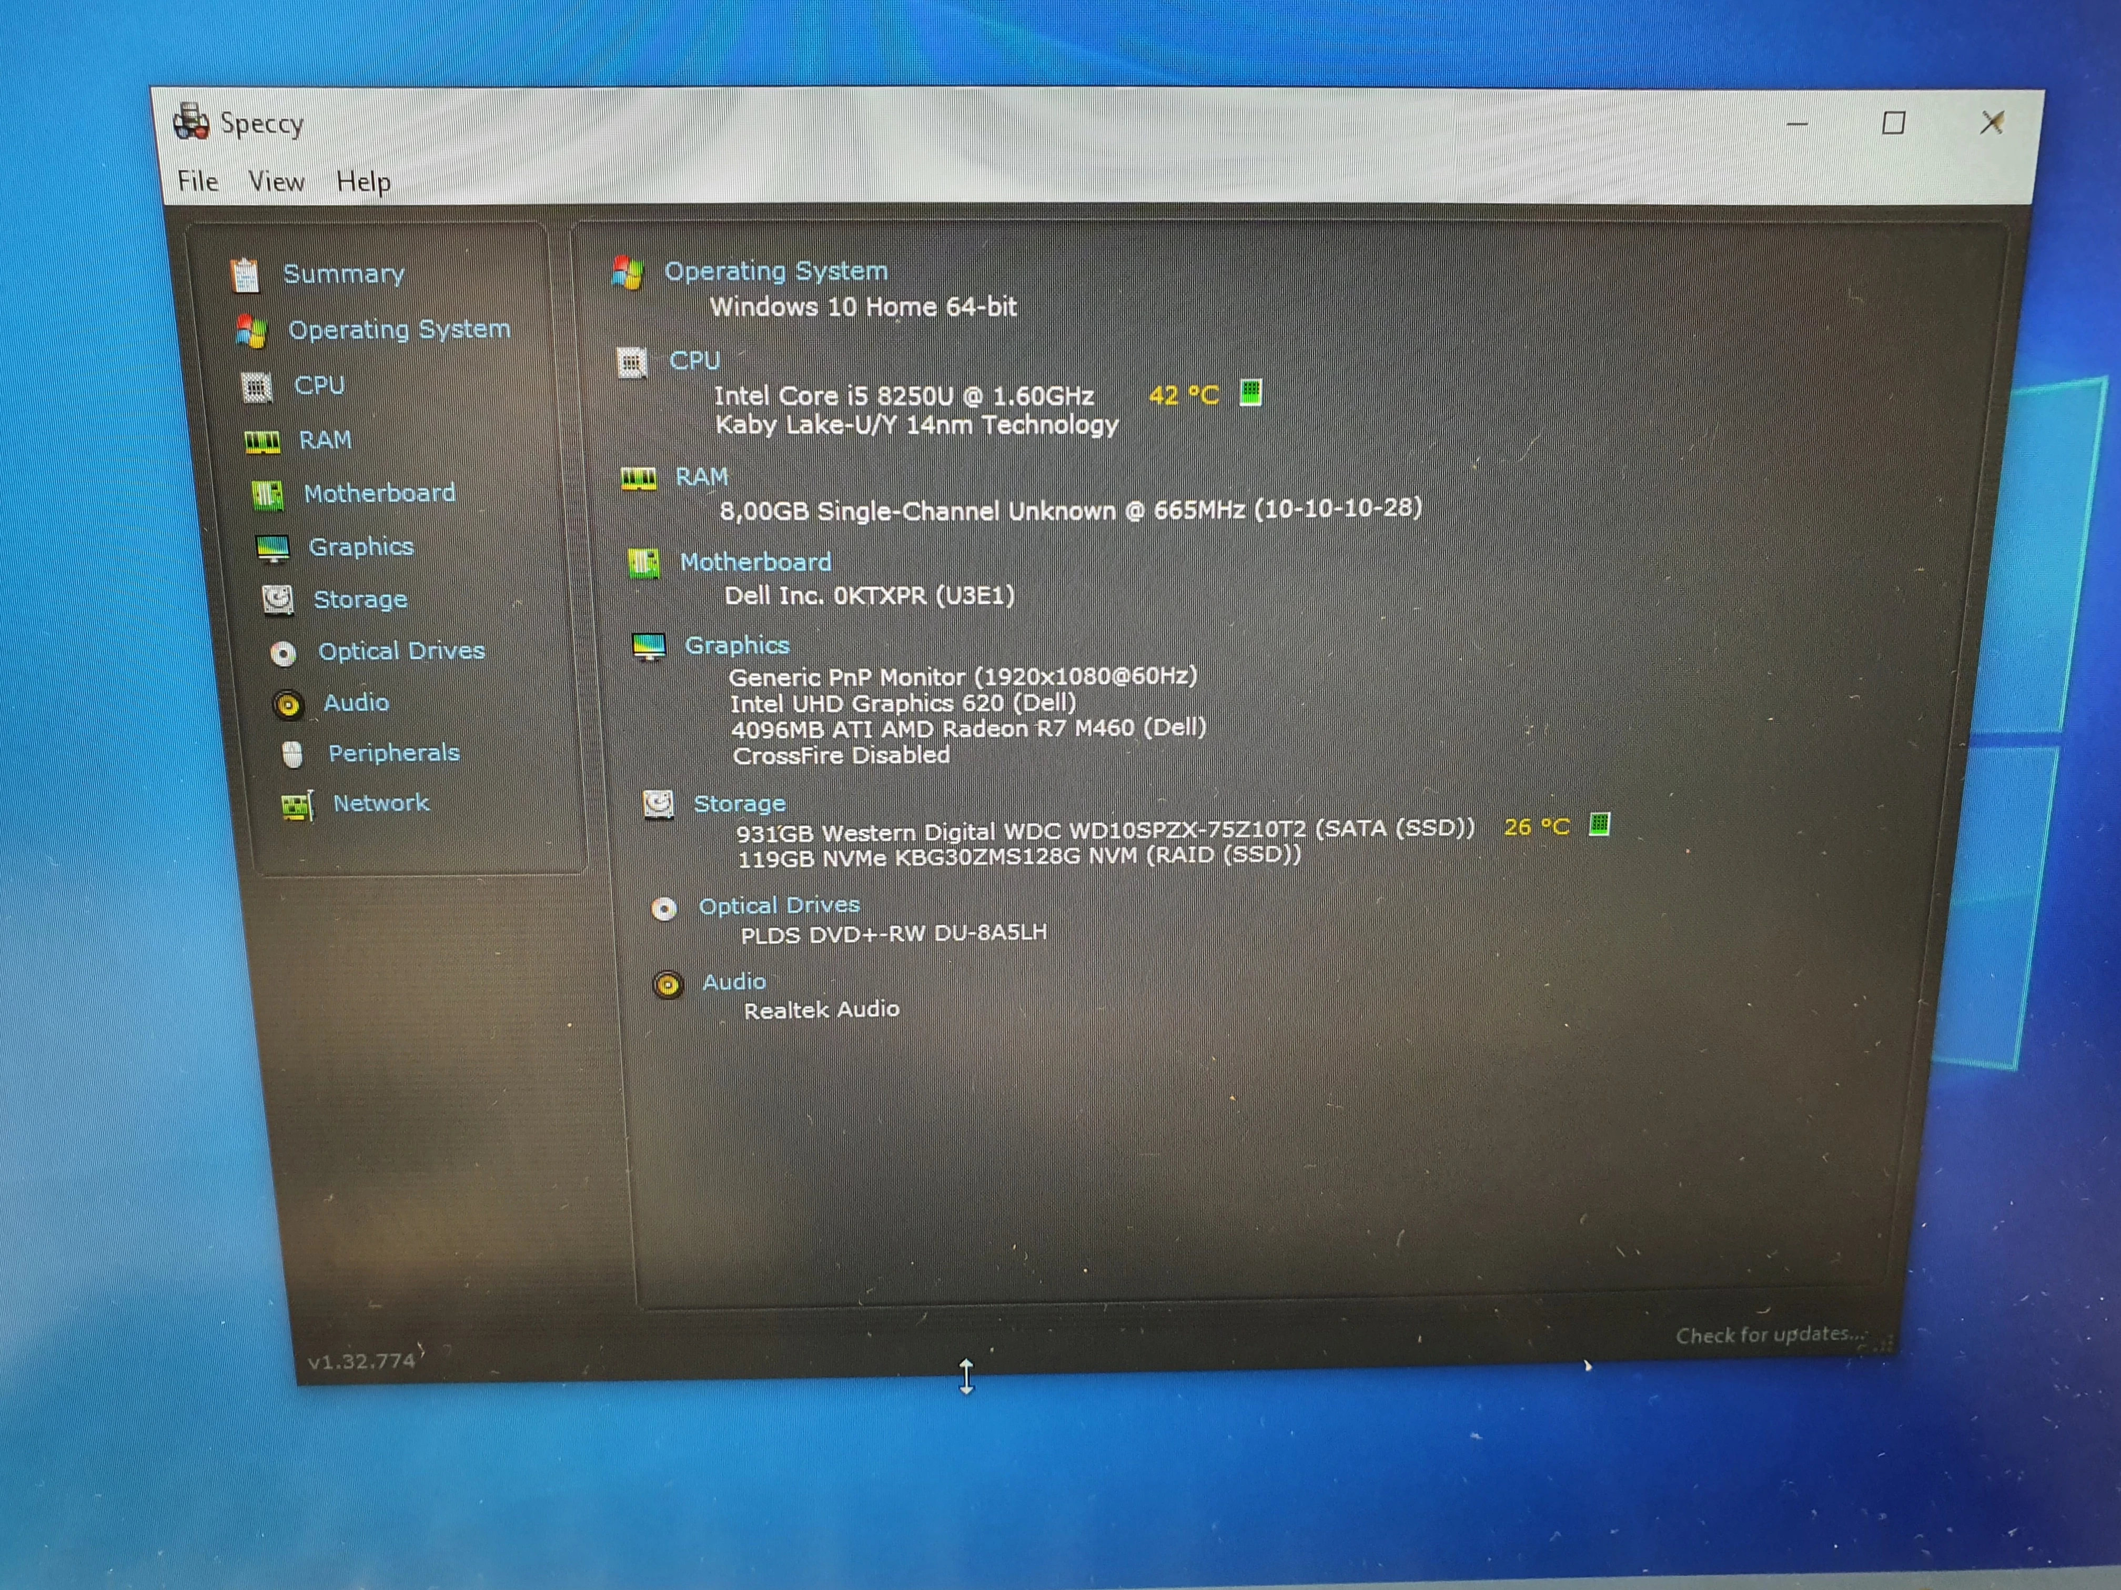The width and height of the screenshot is (2121, 1590).
Task: Click the speaker icon beside Audio heading in main panel
Action: pyautogui.click(x=668, y=984)
